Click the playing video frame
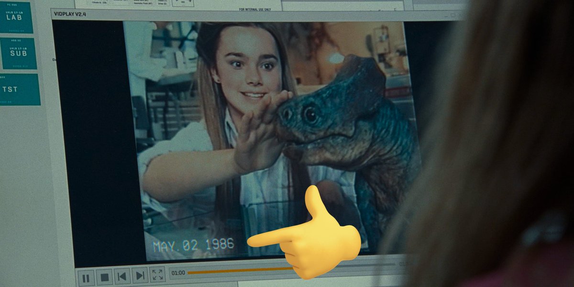Viewport: 574px width, 287px height. click(272, 140)
